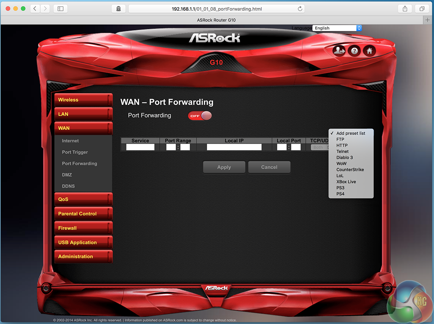Focus the Local IP input field
The image size is (434, 324).
tap(234, 147)
